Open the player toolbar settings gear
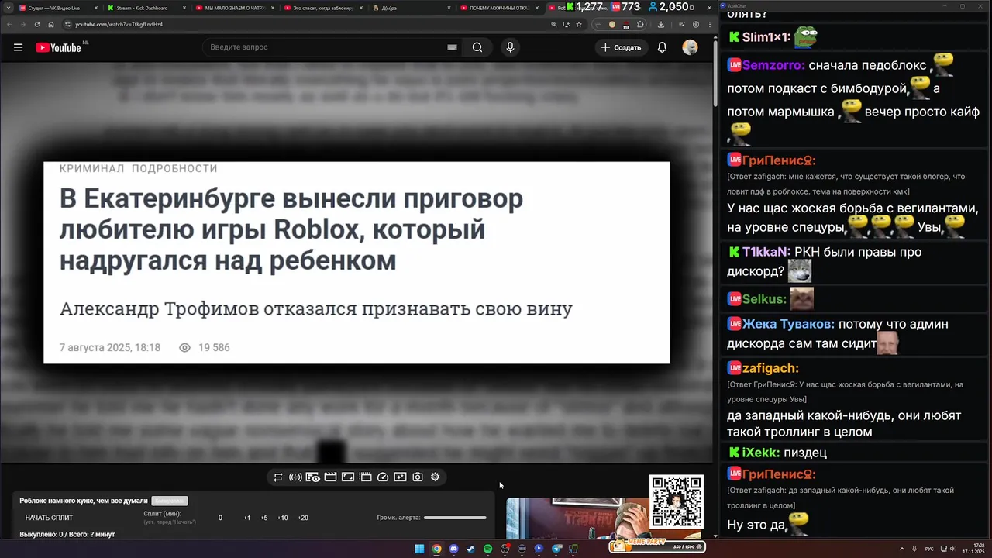The height and width of the screenshot is (558, 992). coord(436,477)
